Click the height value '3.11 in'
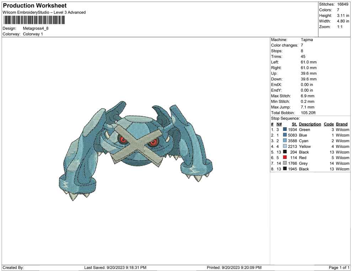 (343, 16)
